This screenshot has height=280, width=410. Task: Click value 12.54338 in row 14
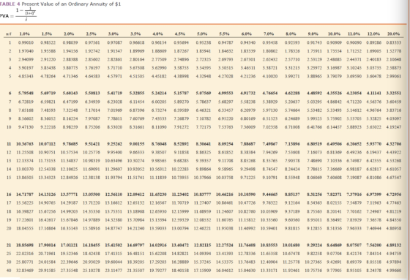coord(47,169)
